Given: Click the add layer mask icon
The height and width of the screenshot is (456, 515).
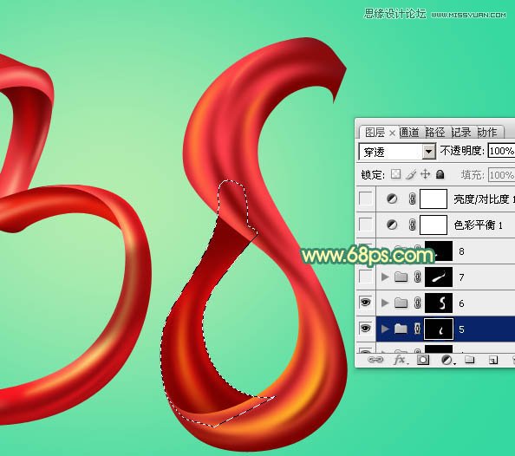Looking at the screenshot, I should click(x=423, y=360).
